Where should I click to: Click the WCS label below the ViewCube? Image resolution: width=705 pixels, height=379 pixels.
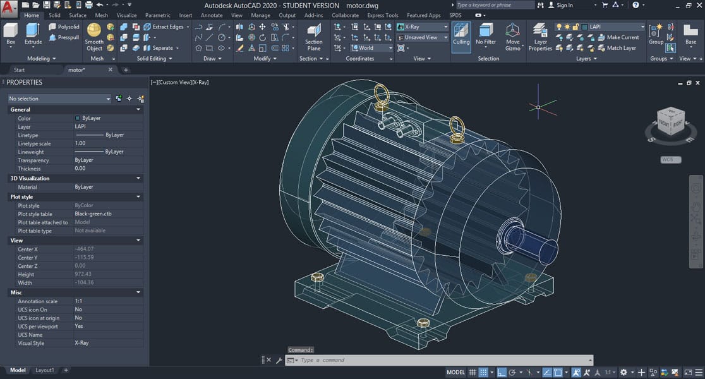pos(671,160)
